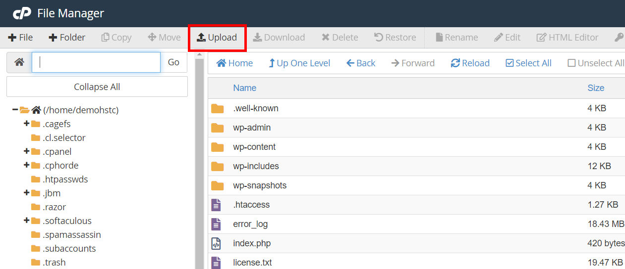Open the Upload dialog
625x269 pixels.
pyautogui.click(x=217, y=38)
